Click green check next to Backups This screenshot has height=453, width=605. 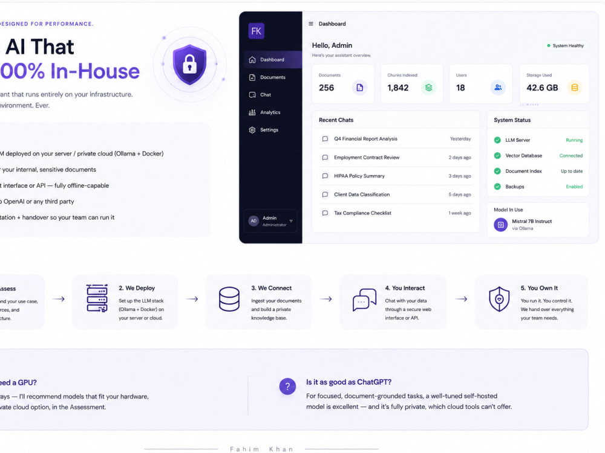click(497, 187)
